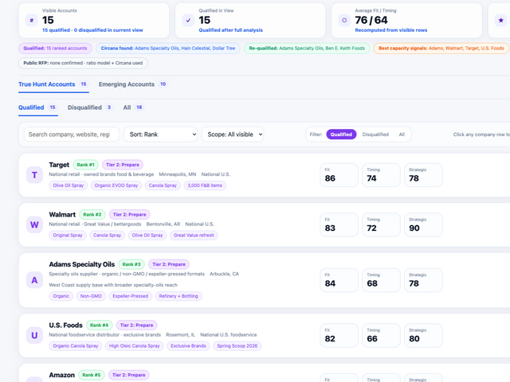Click the Circana found chip

tap(168, 49)
